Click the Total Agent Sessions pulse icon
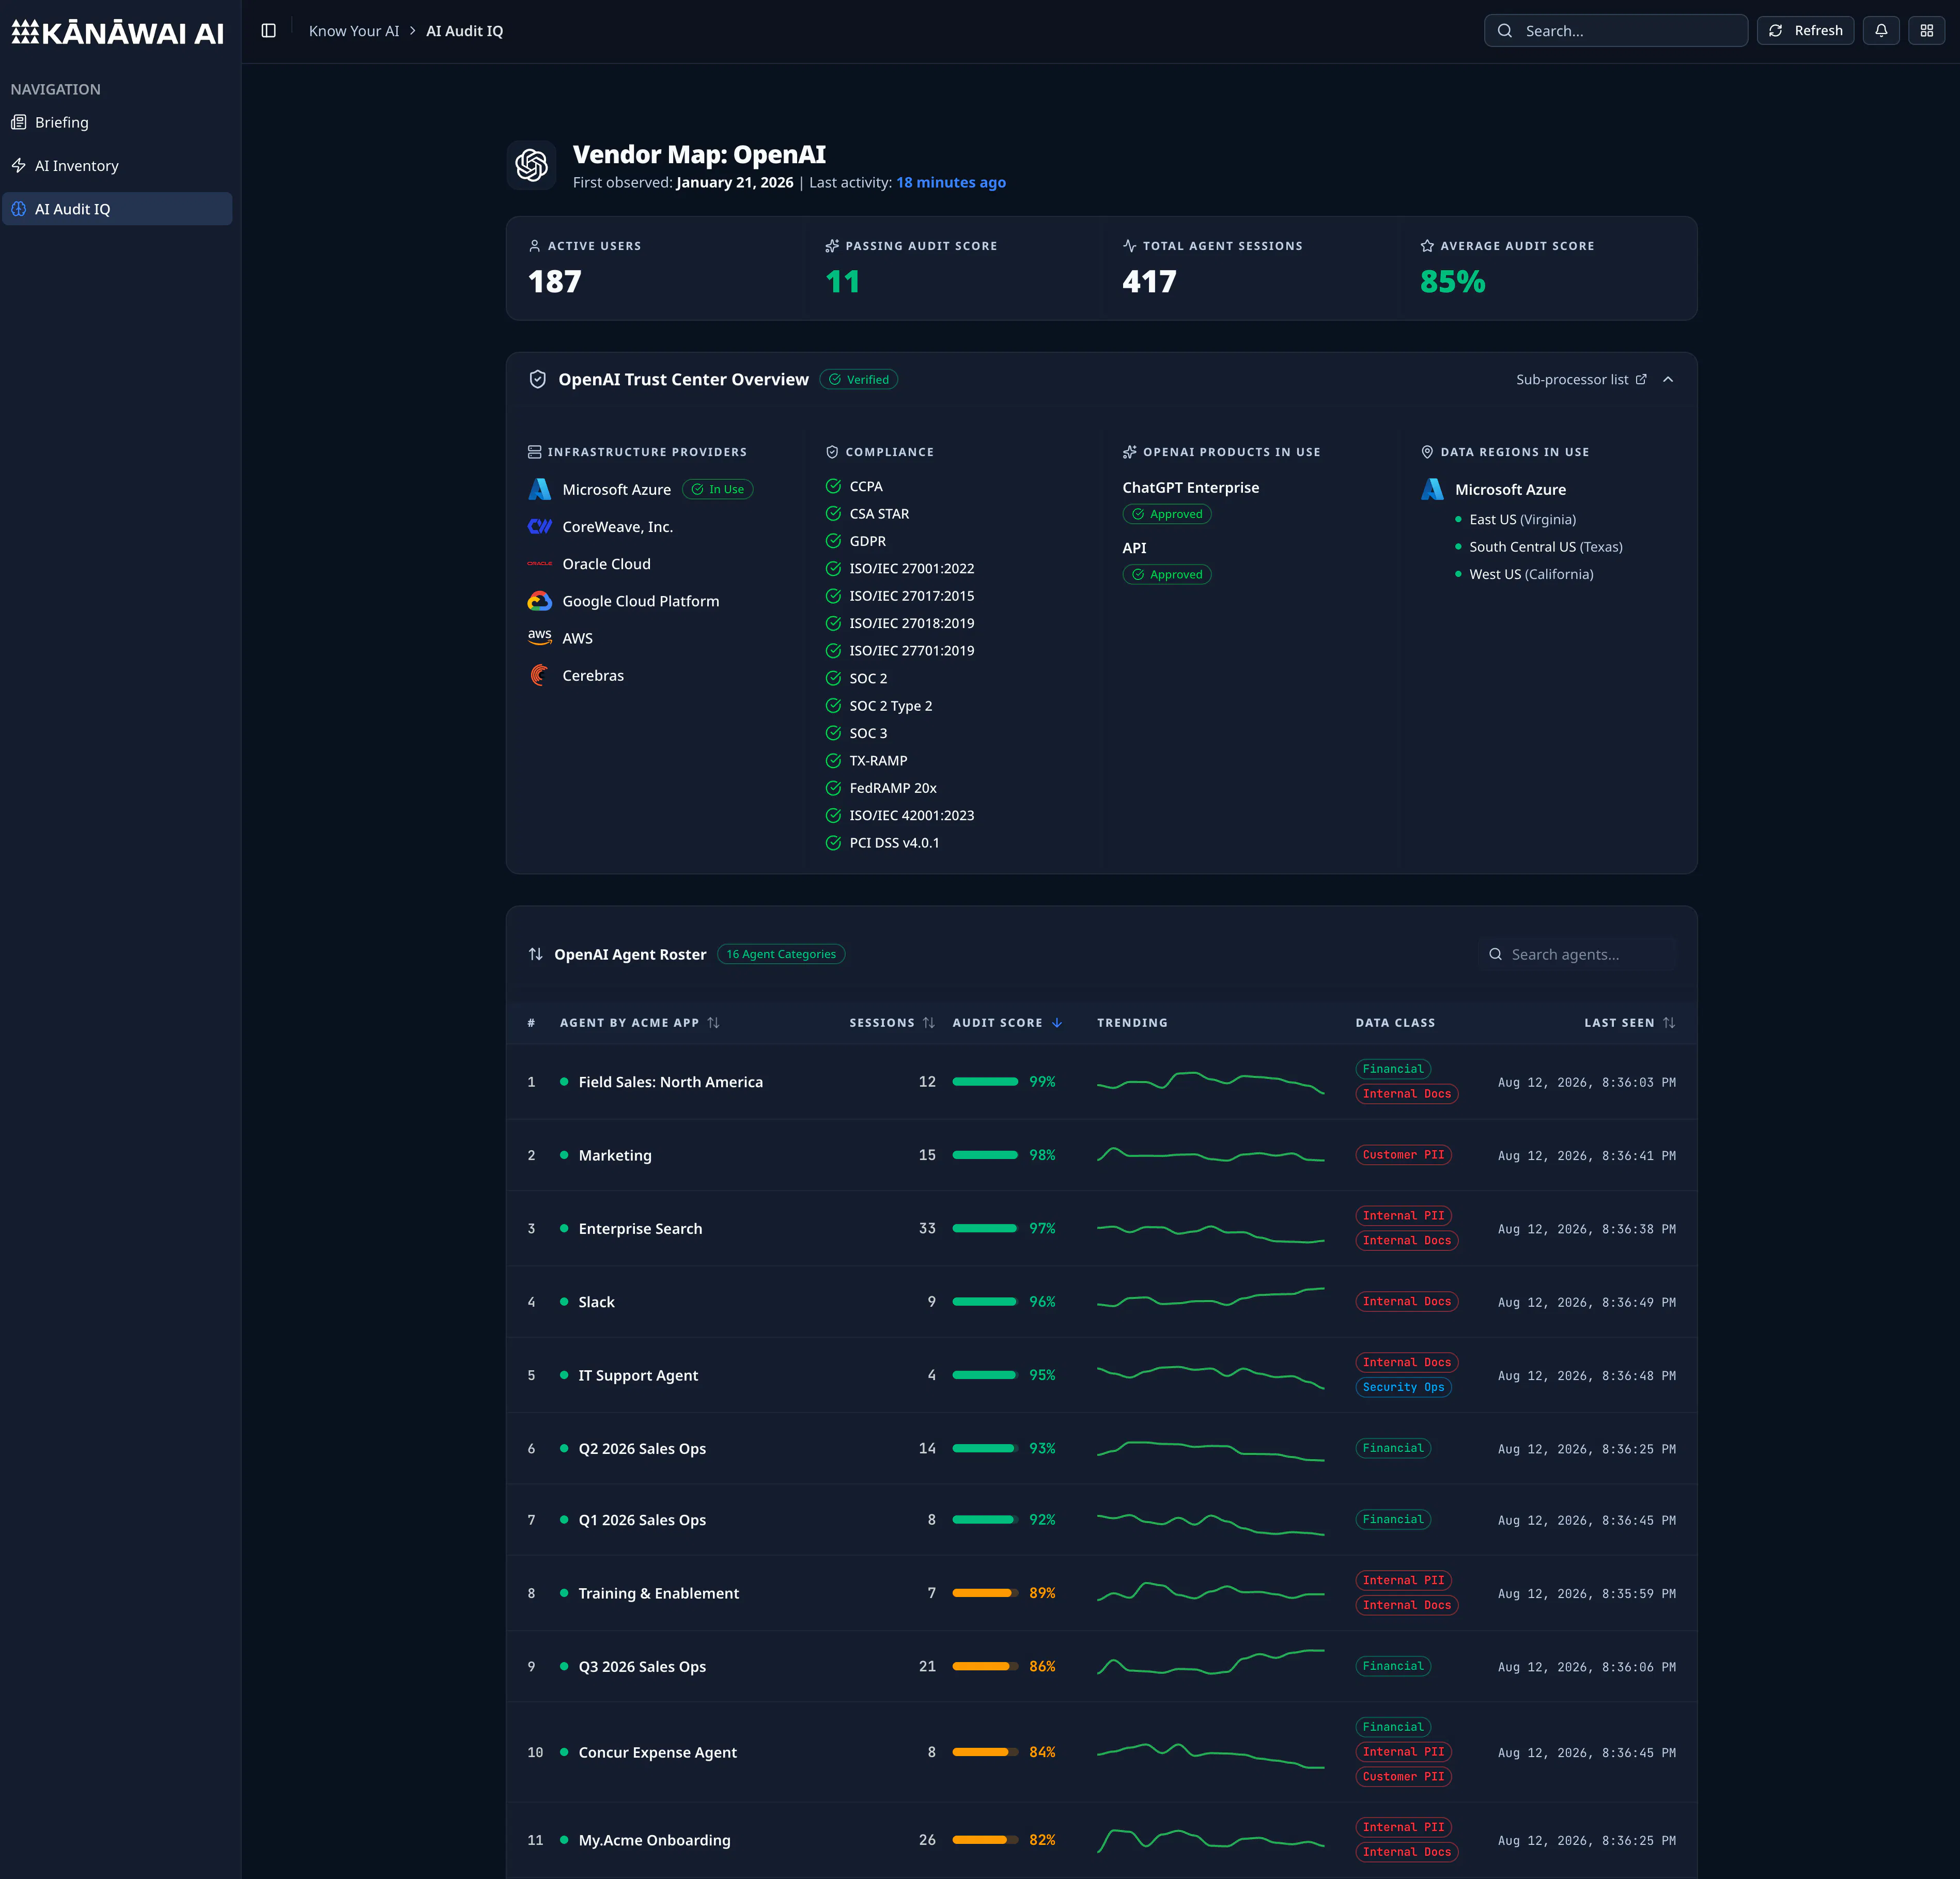The height and width of the screenshot is (1879, 1960). click(x=1129, y=246)
